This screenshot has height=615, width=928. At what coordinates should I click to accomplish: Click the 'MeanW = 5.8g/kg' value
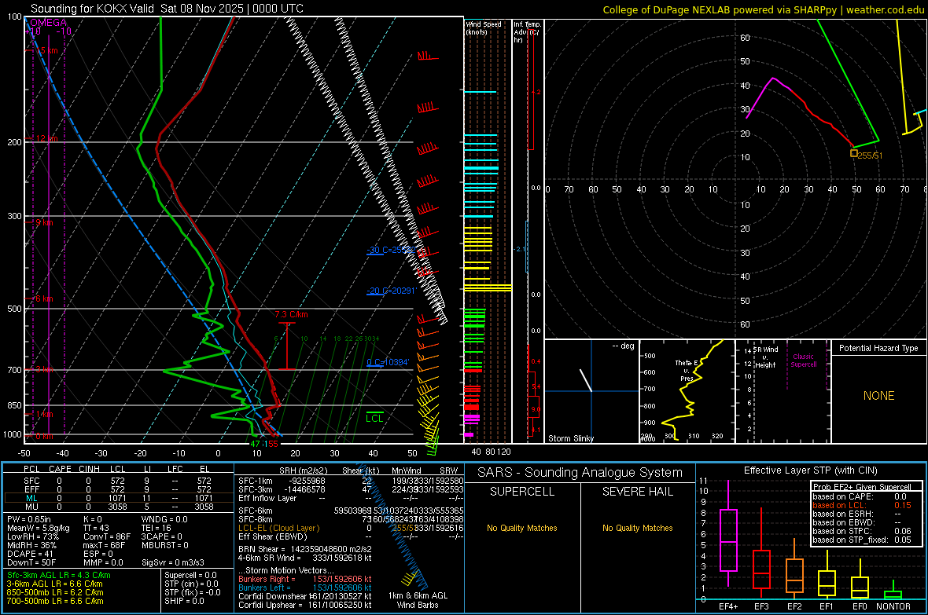[x=39, y=528]
